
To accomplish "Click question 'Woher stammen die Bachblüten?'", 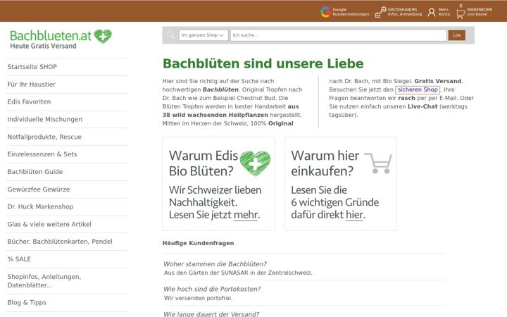I will click(x=215, y=264).
